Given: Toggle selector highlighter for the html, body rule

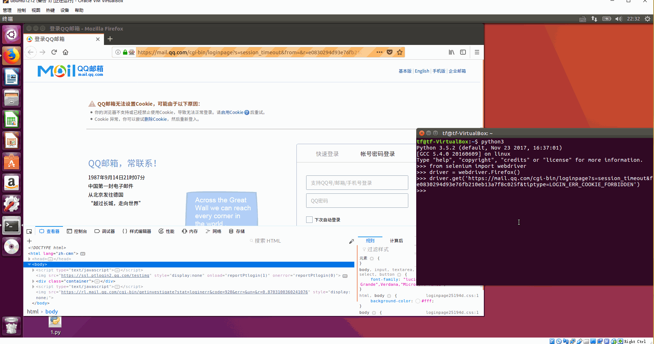Looking at the screenshot, I should (389, 296).
